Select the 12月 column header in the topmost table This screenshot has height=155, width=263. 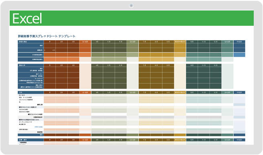click(x=216, y=41)
